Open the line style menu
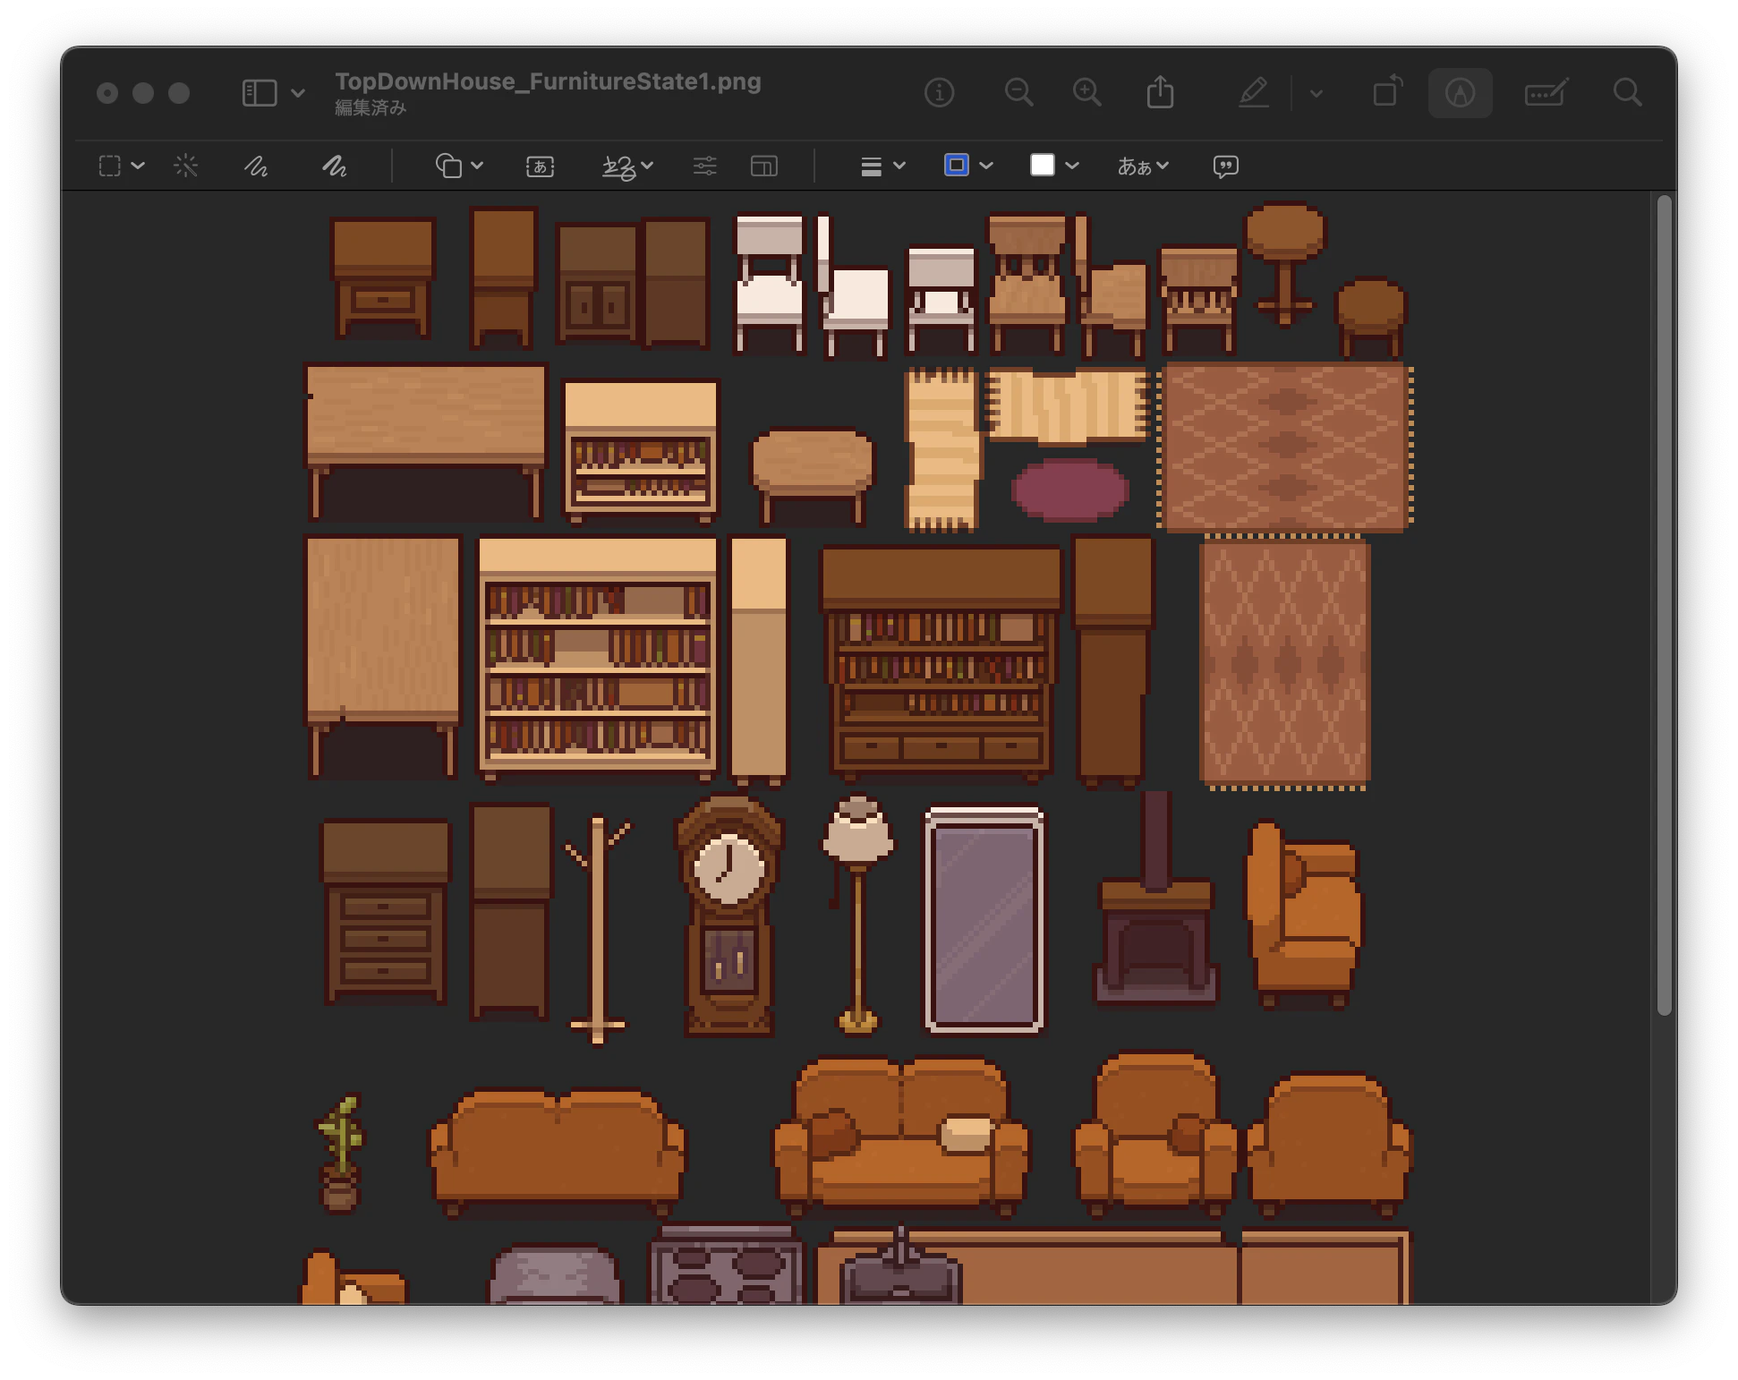Screen dimensions: 1738x1380 (882, 166)
